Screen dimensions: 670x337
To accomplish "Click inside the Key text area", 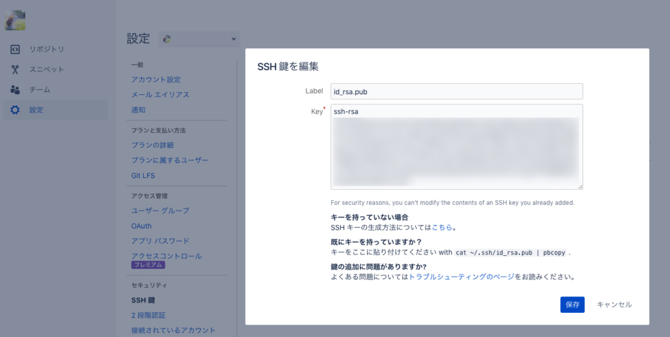I will 456,147.
